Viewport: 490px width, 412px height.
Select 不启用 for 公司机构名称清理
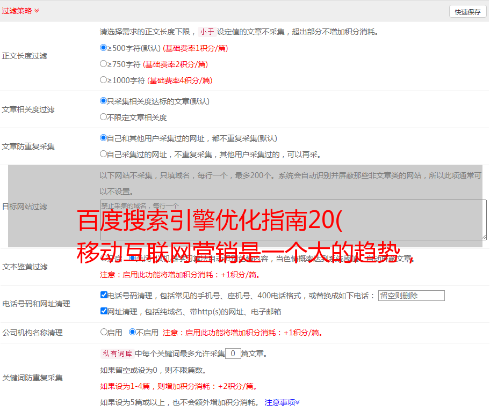click(132, 332)
